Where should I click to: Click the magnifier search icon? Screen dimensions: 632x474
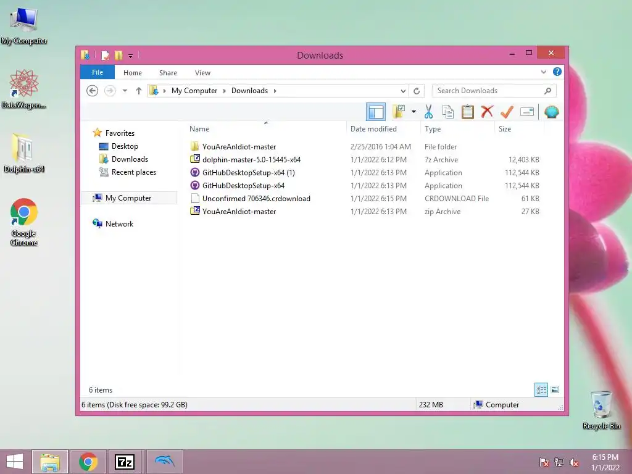(547, 91)
